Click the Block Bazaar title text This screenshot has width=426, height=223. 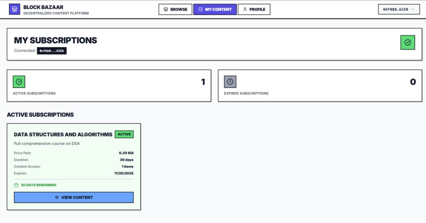pos(43,7)
